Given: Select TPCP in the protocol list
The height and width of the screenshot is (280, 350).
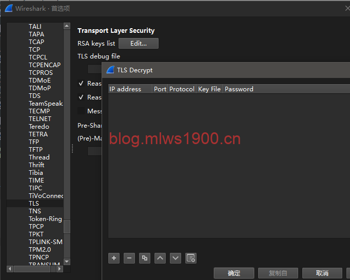Looking at the screenshot, I should tap(36, 227).
